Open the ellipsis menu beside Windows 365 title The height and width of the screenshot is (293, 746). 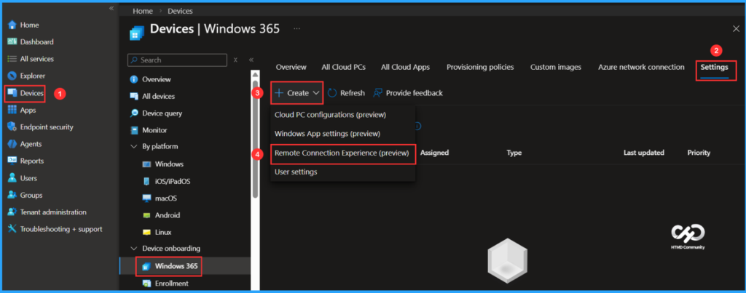coord(297,29)
